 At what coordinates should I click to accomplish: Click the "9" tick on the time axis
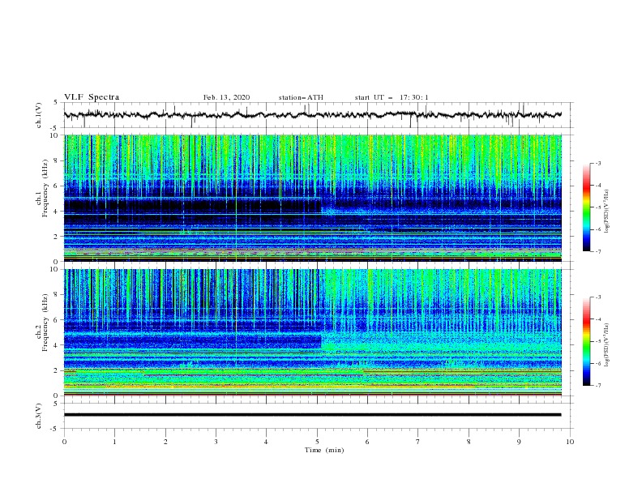pos(519,442)
